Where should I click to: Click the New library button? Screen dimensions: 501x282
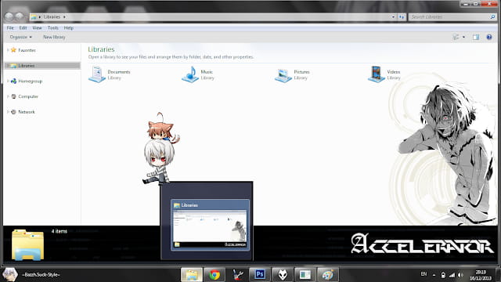coord(54,37)
